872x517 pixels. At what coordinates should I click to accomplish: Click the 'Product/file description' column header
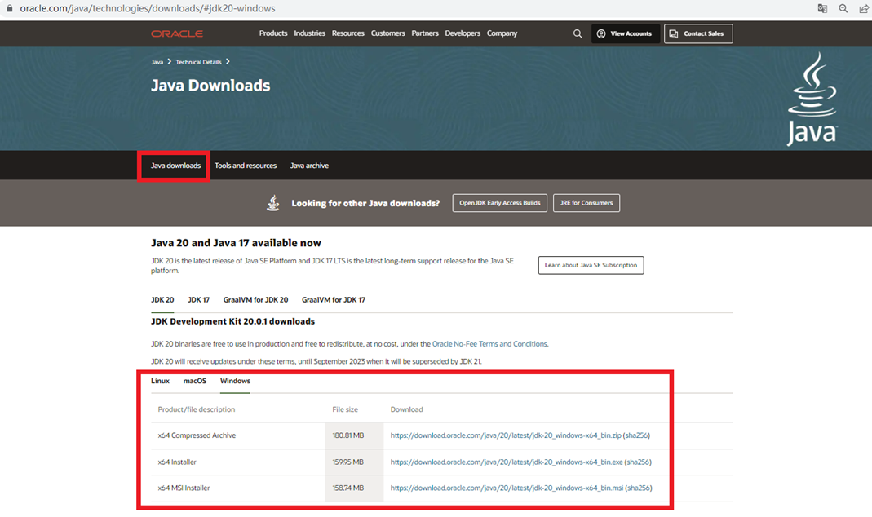tap(197, 409)
